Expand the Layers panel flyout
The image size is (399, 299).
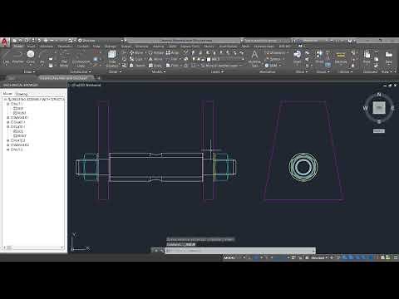pos(217,71)
